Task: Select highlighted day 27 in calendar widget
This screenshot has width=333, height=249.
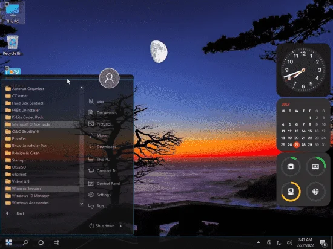Action: [297, 144]
